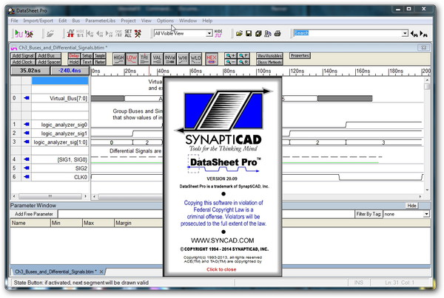Click the blue arrow icon beside SIG2
This screenshot has width=444, height=298.
tap(27, 168)
